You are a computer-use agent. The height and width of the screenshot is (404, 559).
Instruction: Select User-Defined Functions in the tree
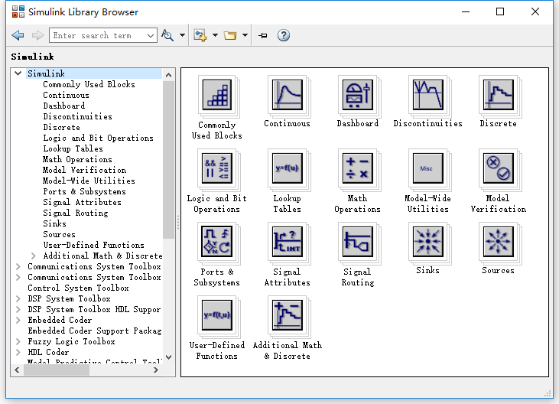[93, 245]
